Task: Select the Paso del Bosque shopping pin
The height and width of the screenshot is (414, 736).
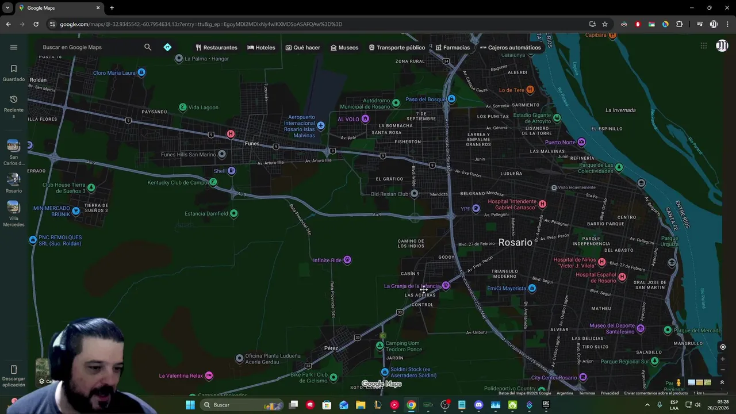Action: pyautogui.click(x=451, y=99)
